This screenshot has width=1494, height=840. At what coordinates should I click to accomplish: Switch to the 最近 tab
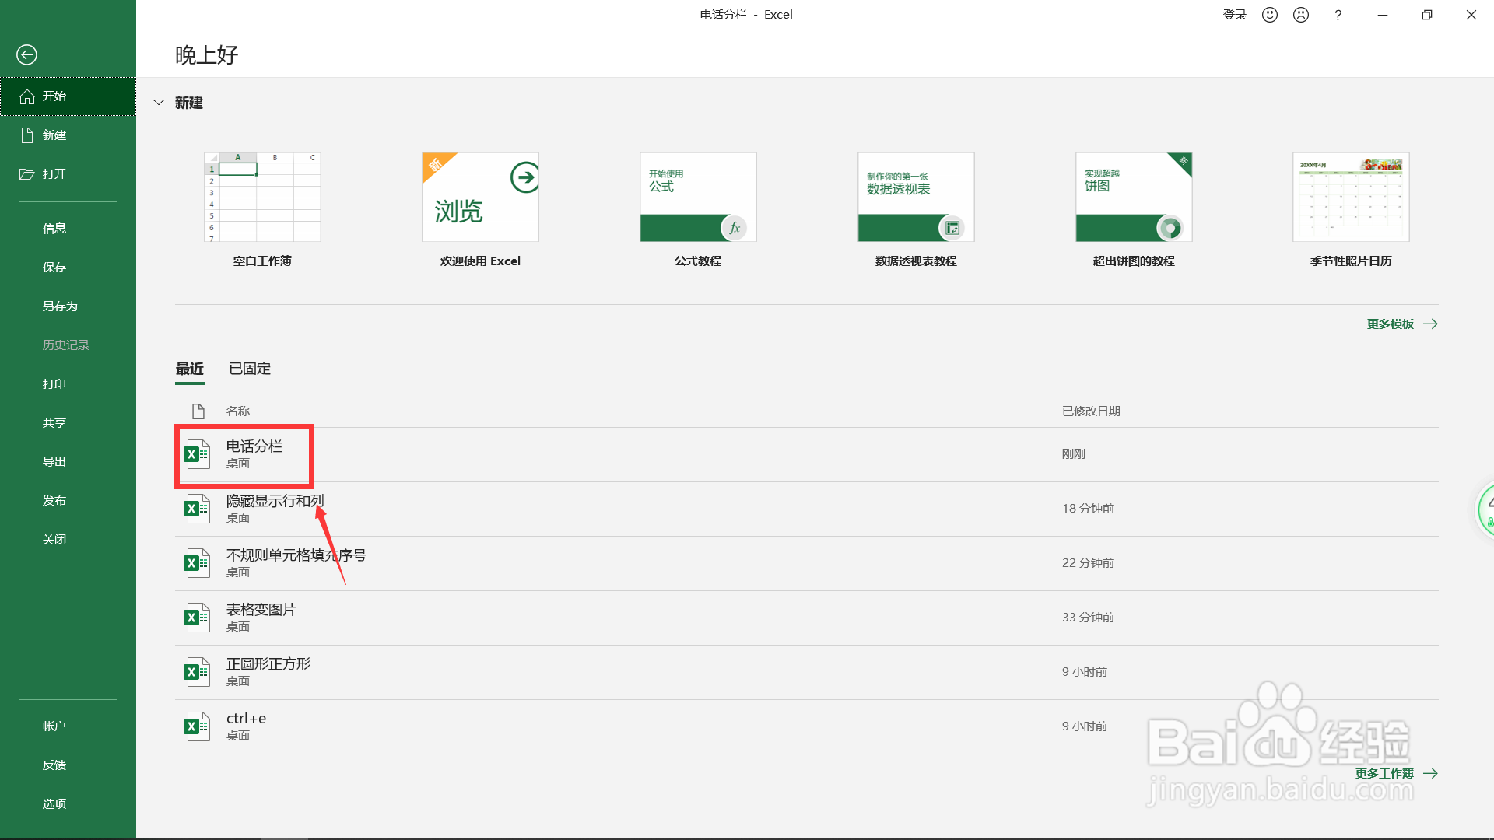(x=190, y=369)
